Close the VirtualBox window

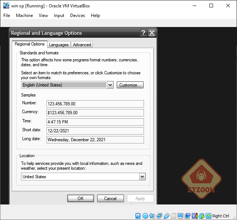(228, 6)
